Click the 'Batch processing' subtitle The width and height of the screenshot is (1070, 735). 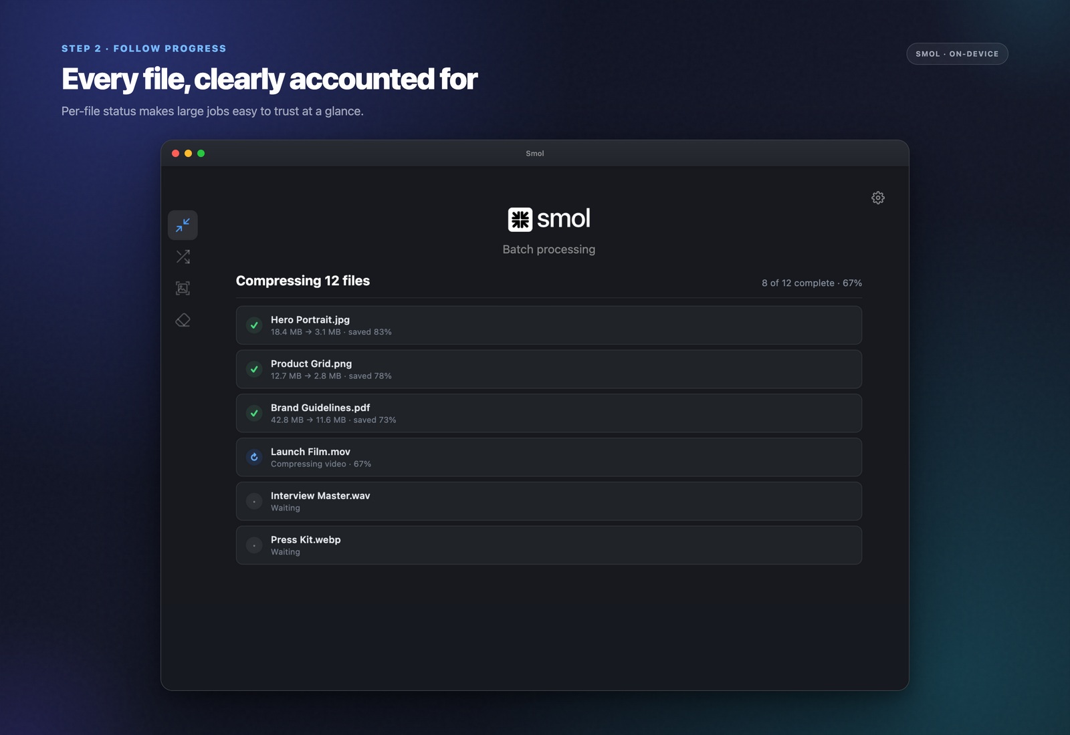[549, 250]
